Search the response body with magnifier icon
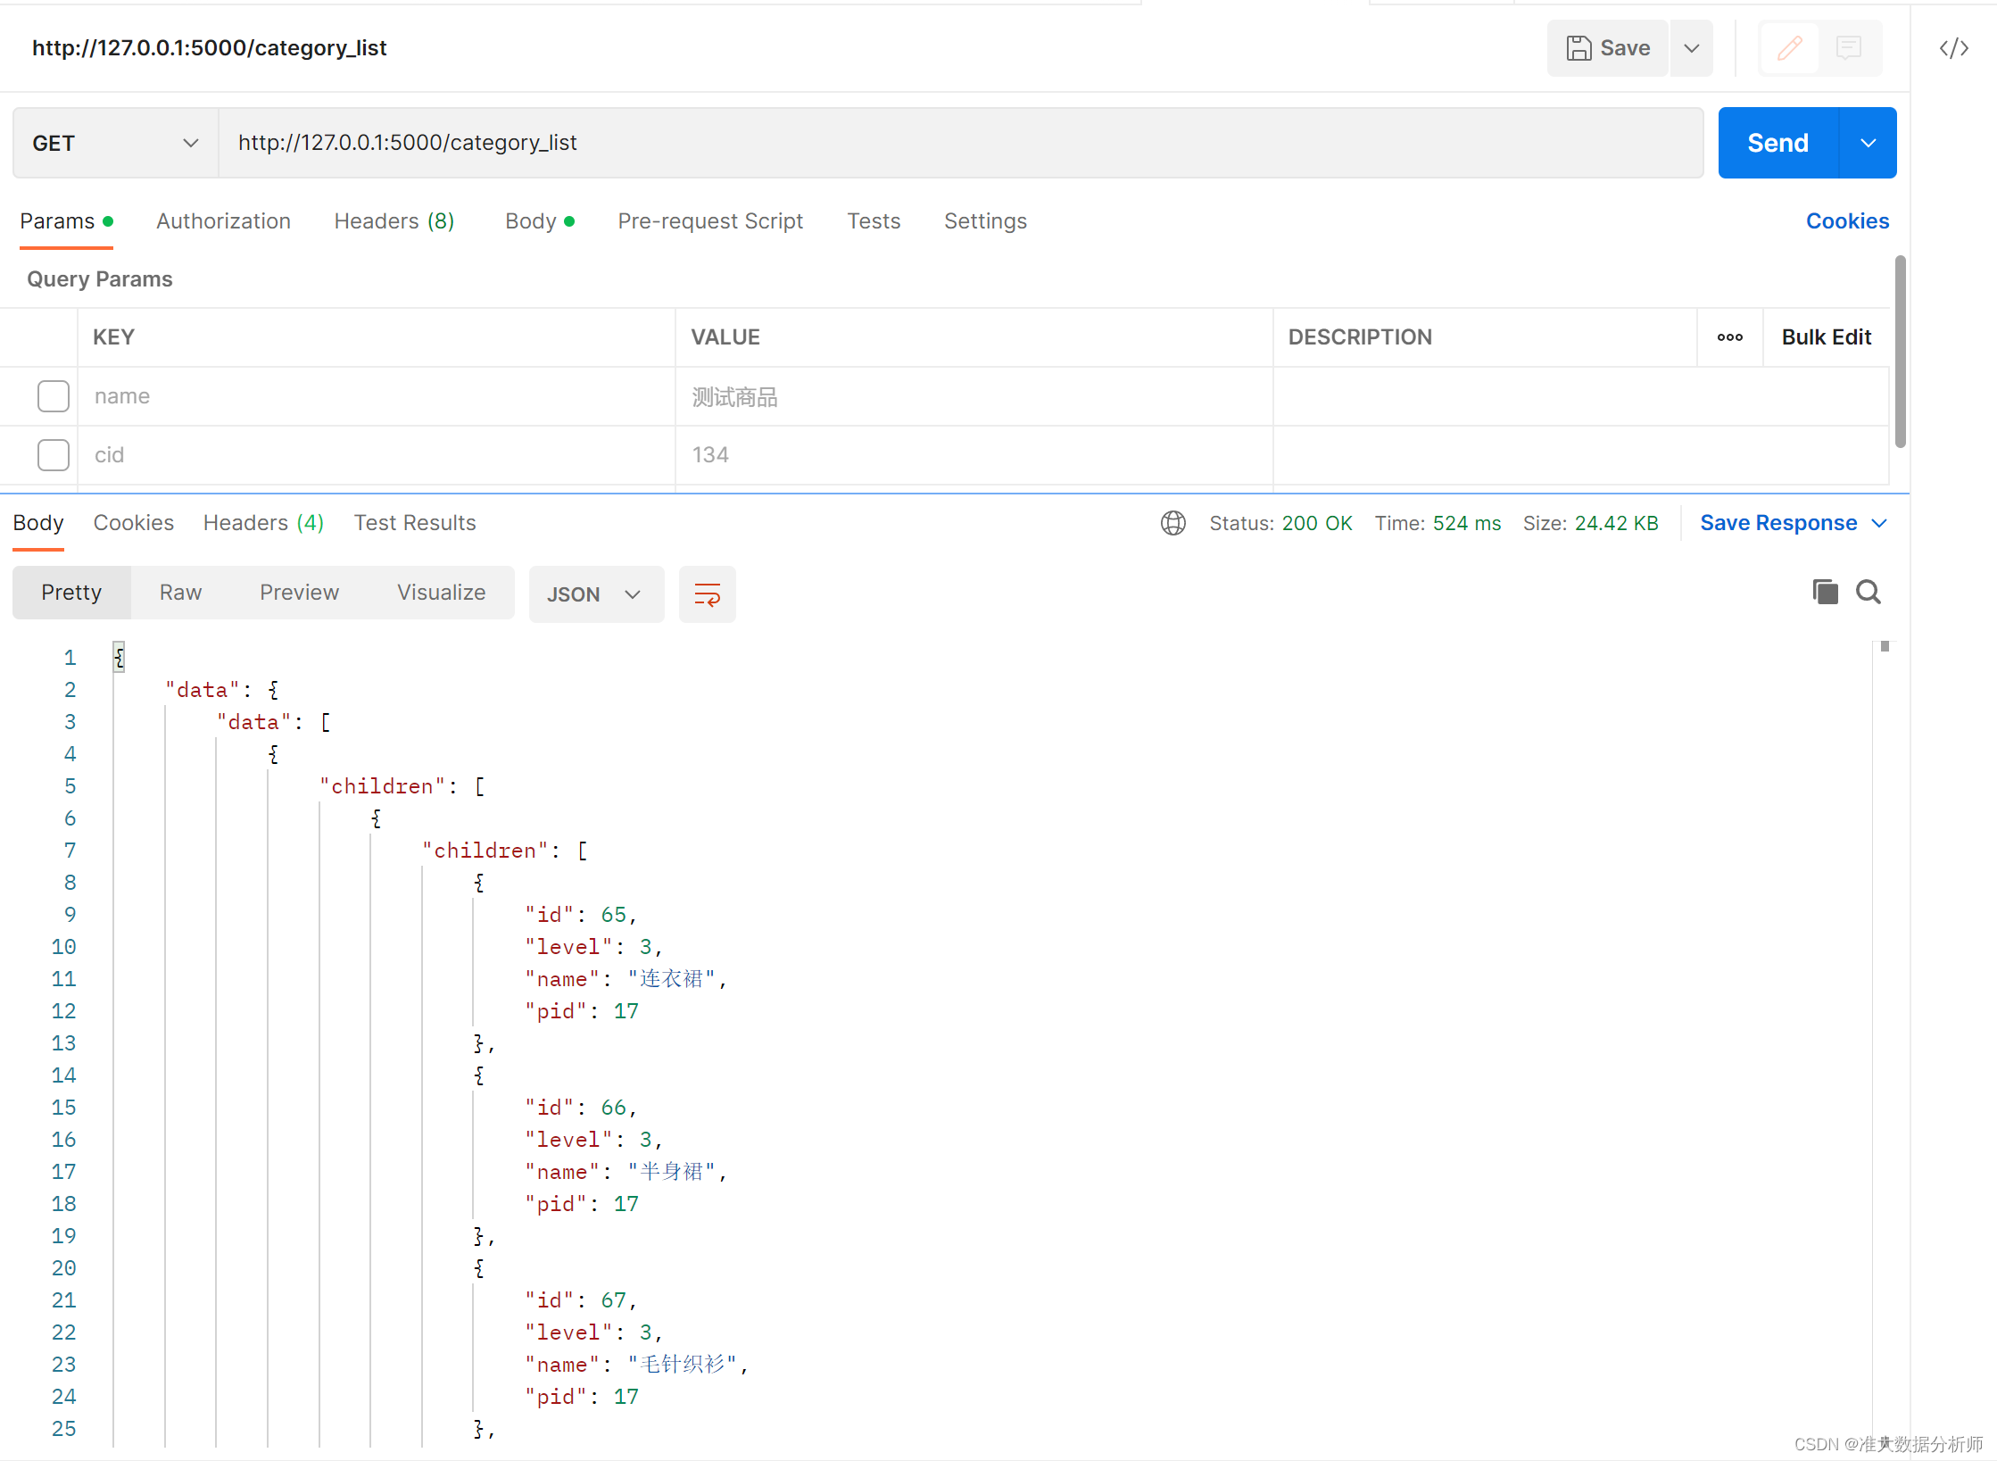This screenshot has height=1461, width=1997. (1868, 592)
